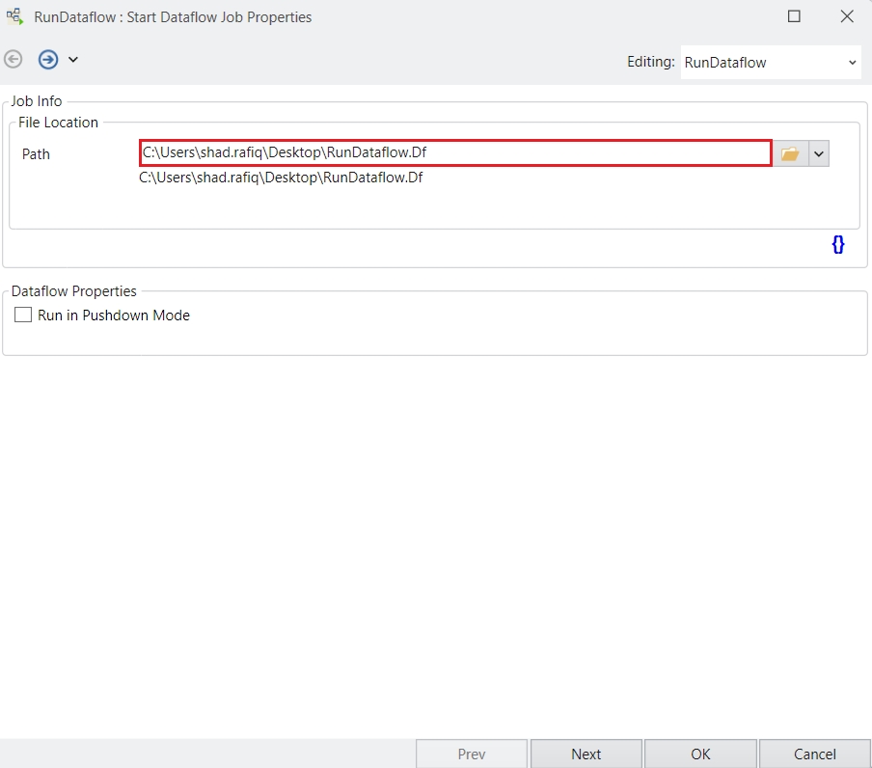The width and height of the screenshot is (872, 768).
Task: Click the 'Run in Pushdown Mode' label text
Action: pos(114,315)
